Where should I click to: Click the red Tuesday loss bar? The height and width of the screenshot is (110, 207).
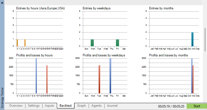[x=99, y=79]
